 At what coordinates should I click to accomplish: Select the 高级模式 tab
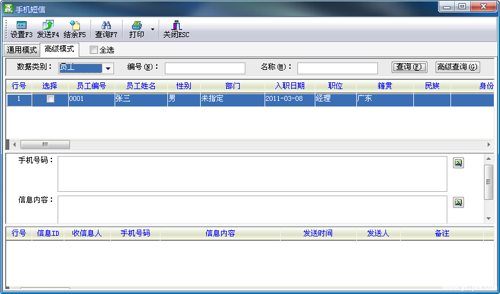(x=59, y=50)
